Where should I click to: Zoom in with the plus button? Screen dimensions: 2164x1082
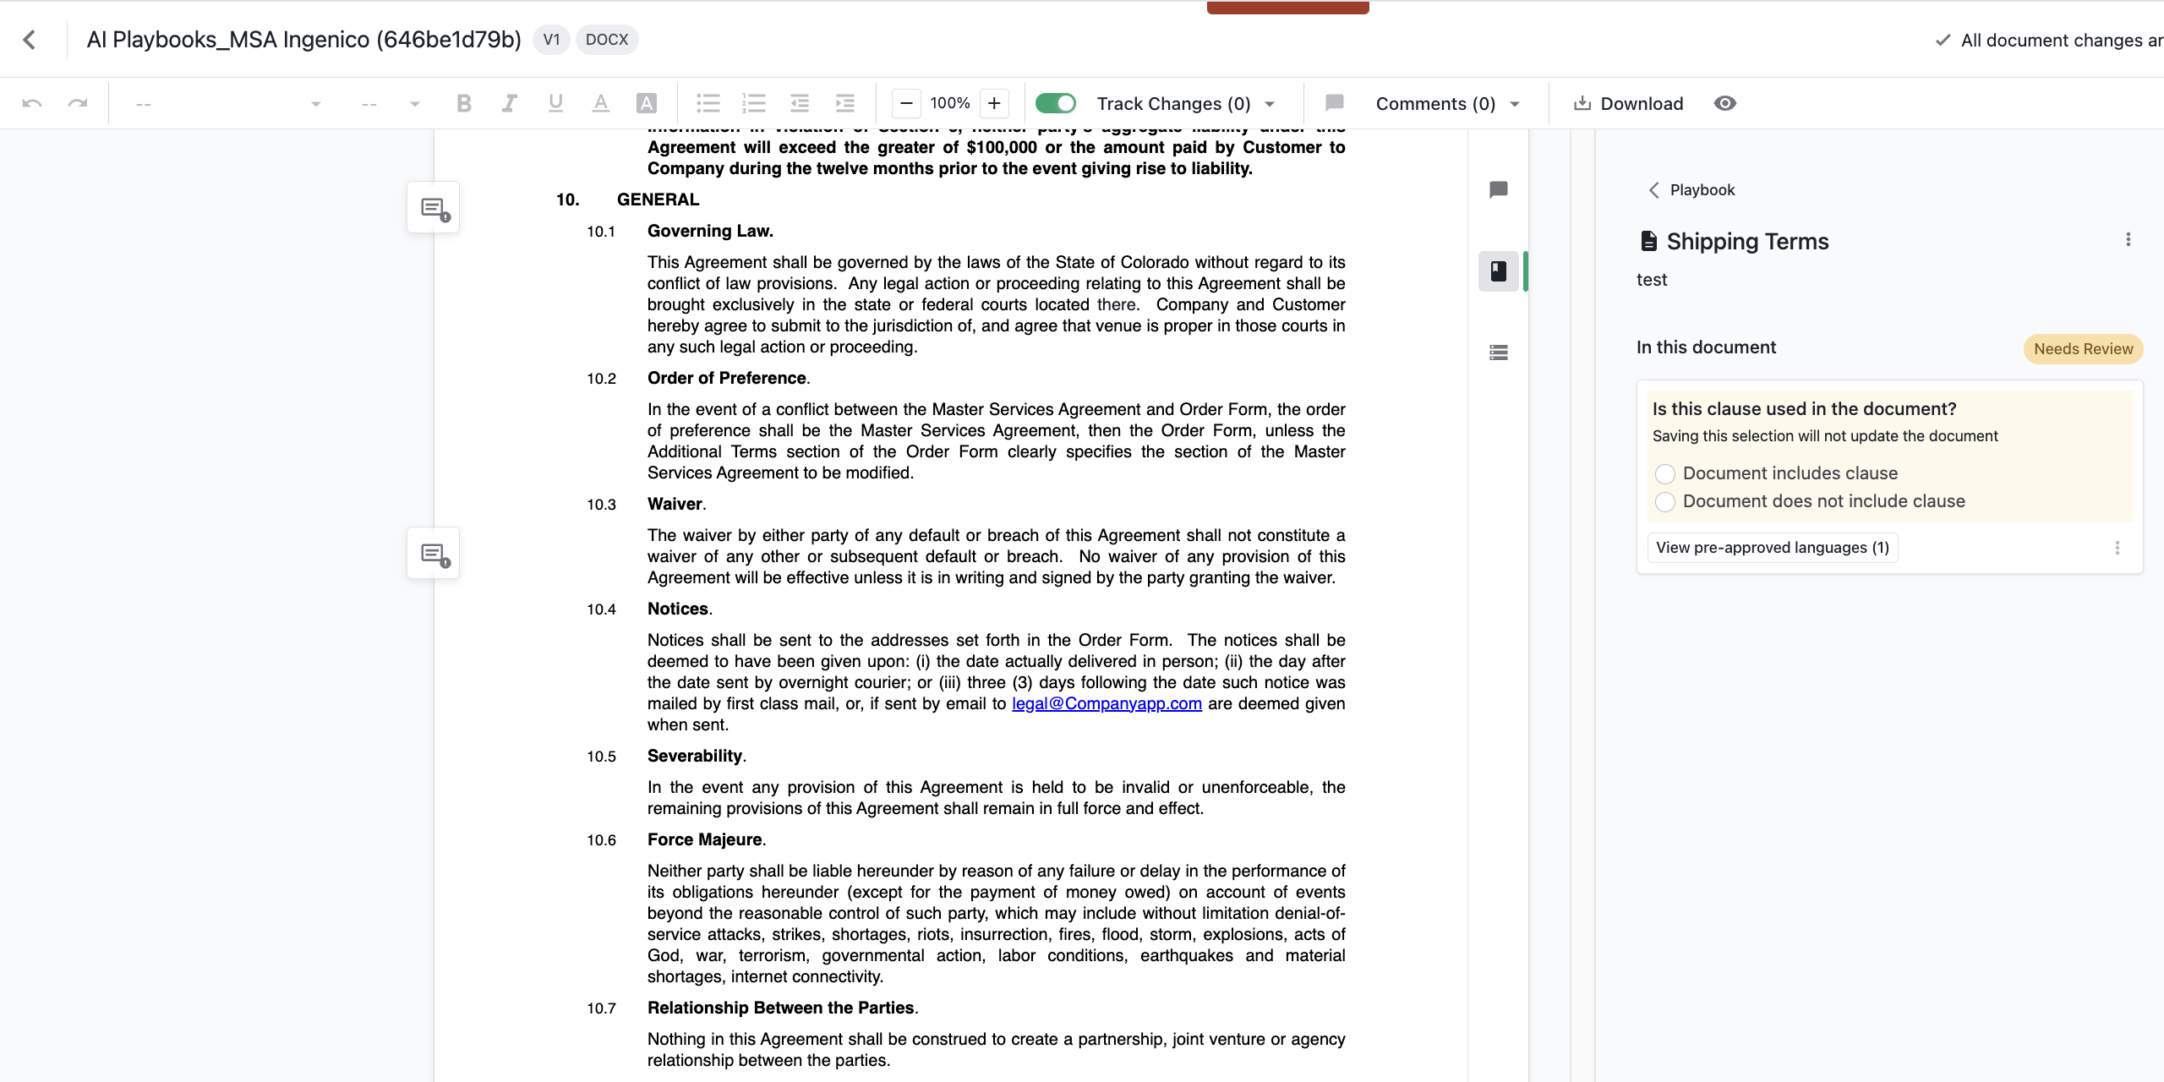[995, 103]
